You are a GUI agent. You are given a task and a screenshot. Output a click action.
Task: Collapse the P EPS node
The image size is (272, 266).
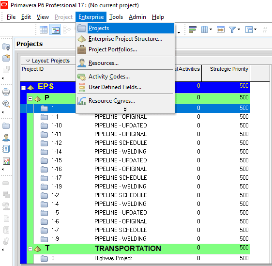tap(30, 99)
